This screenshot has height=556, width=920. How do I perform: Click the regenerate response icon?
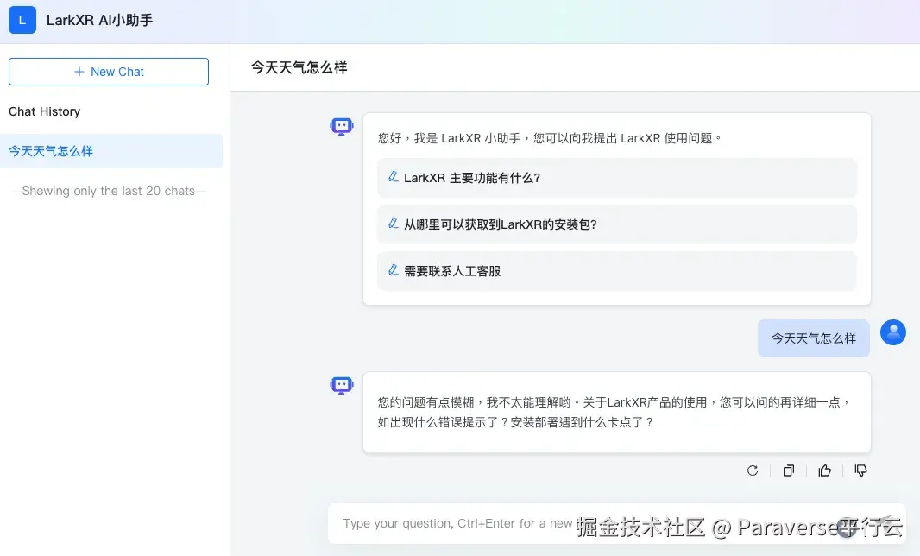point(752,471)
